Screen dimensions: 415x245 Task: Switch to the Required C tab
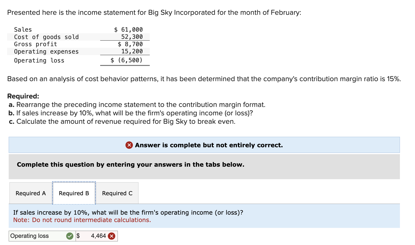117,193
